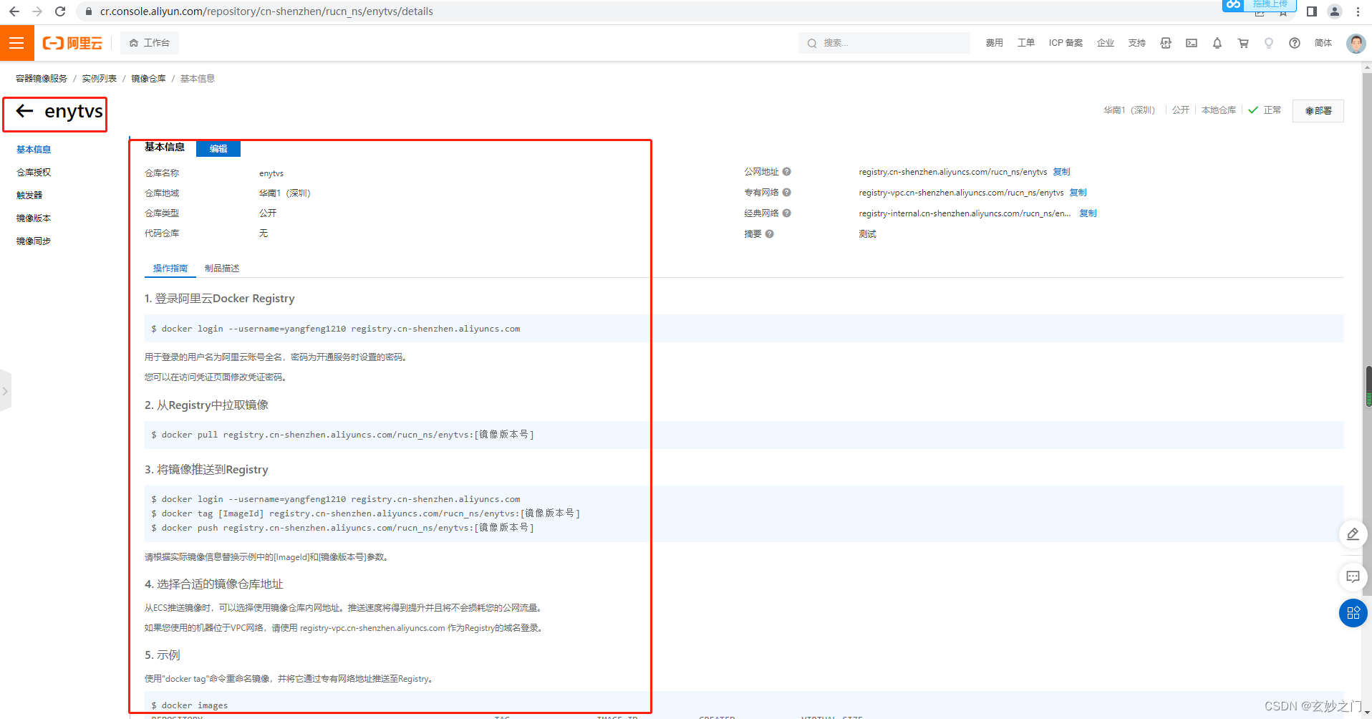Click the docker push command line
Image resolution: width=1372 pixels, height=719 pixels.
342,528
